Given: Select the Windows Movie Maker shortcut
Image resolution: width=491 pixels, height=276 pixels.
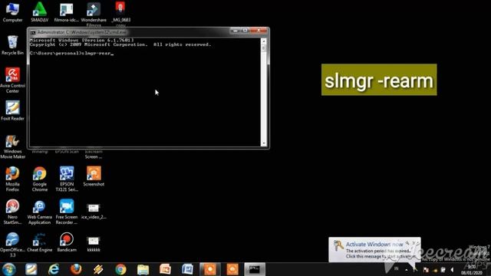Looking at the screenshot, I should click(12, 146).
